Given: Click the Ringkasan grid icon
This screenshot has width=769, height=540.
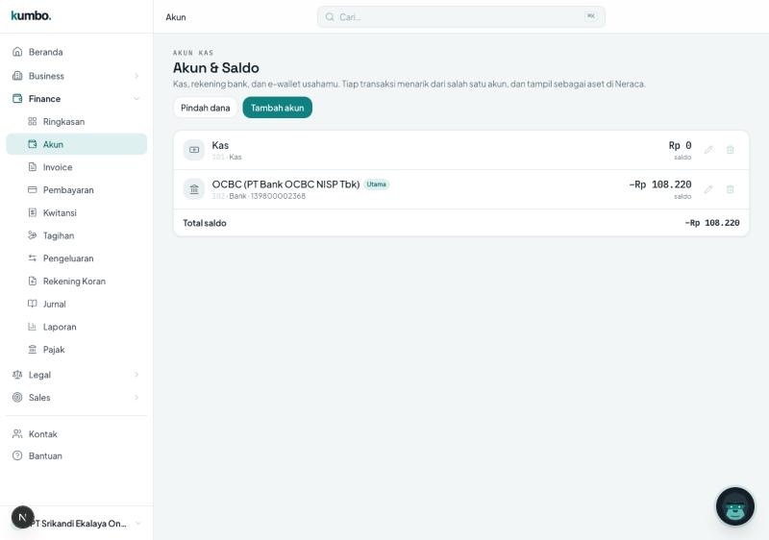Looking at the screenshot, I should tap(33, 121).
